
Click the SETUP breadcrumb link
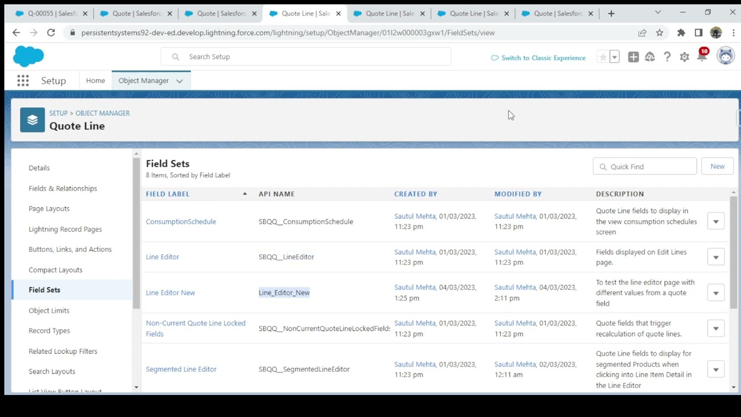[x=58, y=113]
